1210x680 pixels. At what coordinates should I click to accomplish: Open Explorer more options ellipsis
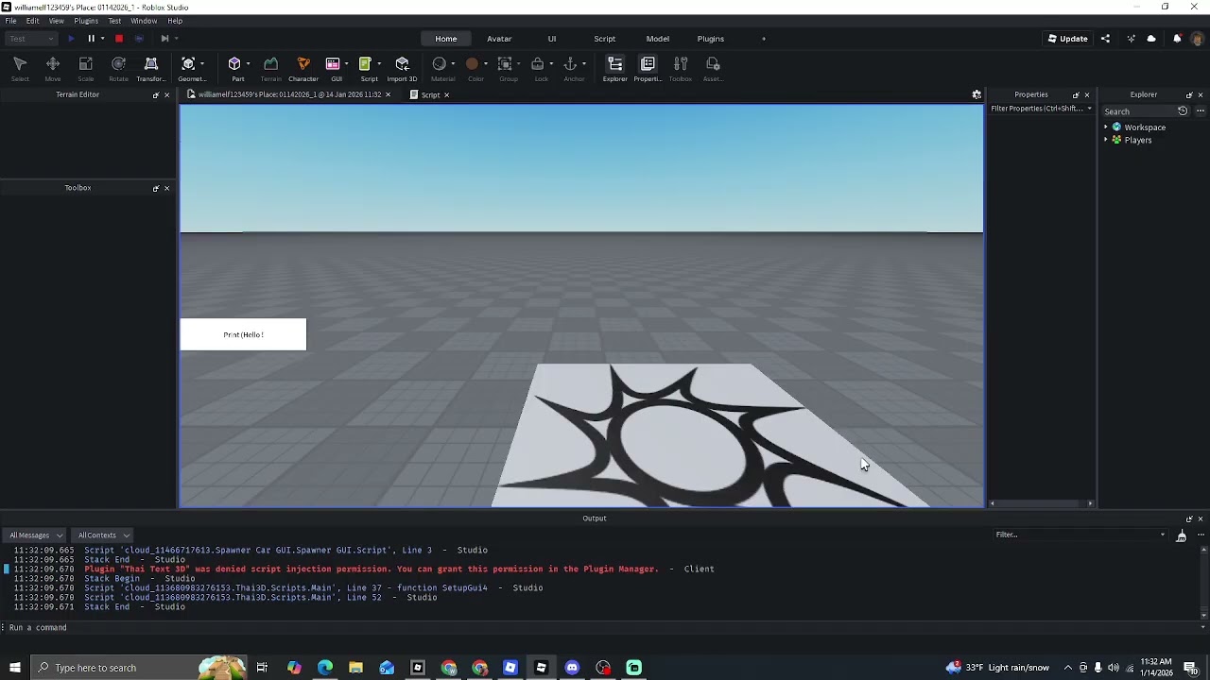click(x=1201, y=111)
